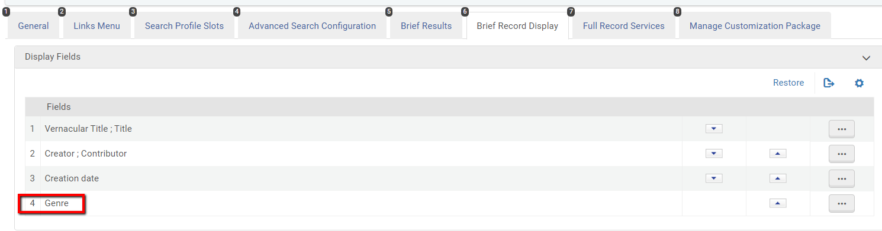Move Creator ; Contributor row up

[778, 154]
